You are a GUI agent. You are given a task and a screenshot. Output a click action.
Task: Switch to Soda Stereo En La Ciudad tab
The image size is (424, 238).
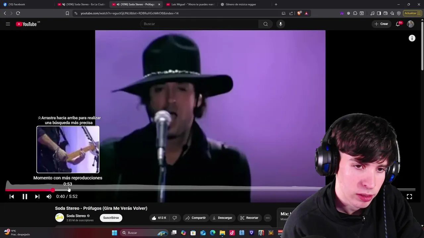pos(81,4)
